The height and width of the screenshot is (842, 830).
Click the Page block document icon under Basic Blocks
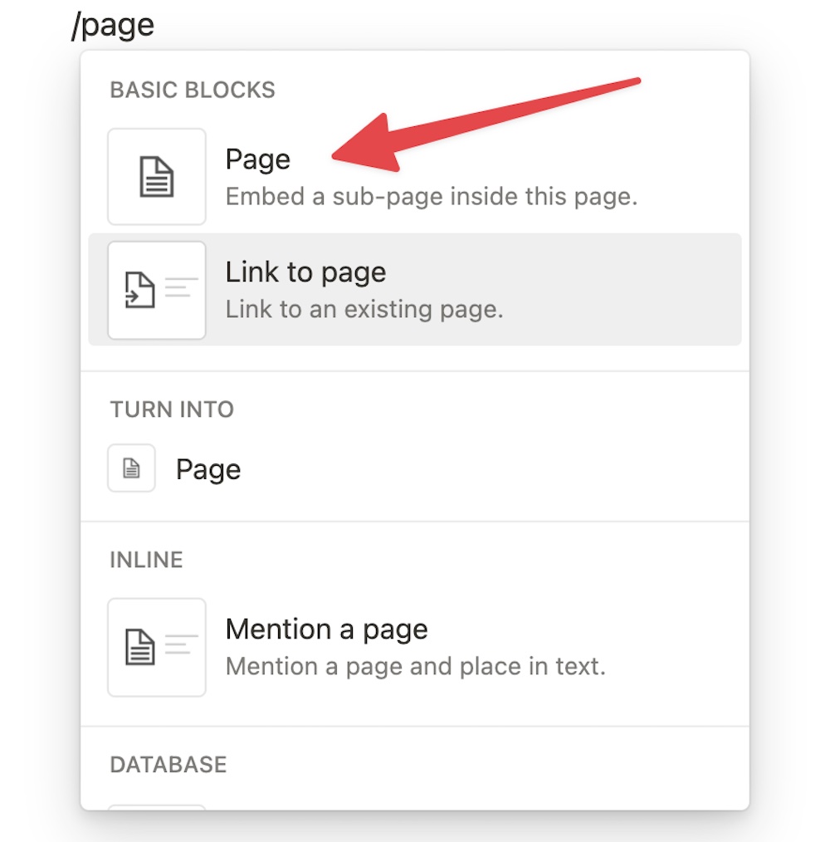coord(157,177)
